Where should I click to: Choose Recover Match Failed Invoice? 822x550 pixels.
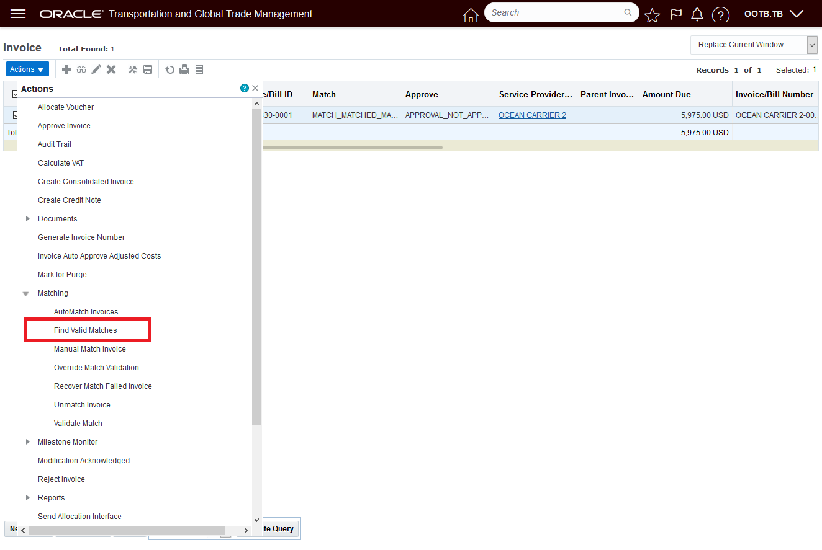[x=103, y=386]
